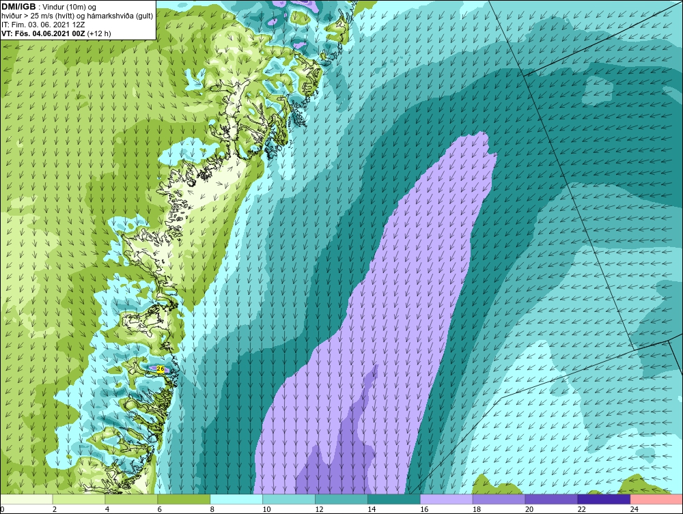This screenshot has width=683, height=514.
Task: Pick the light purple 16–18 legend swatch
Action: click(x=447, y=499)
